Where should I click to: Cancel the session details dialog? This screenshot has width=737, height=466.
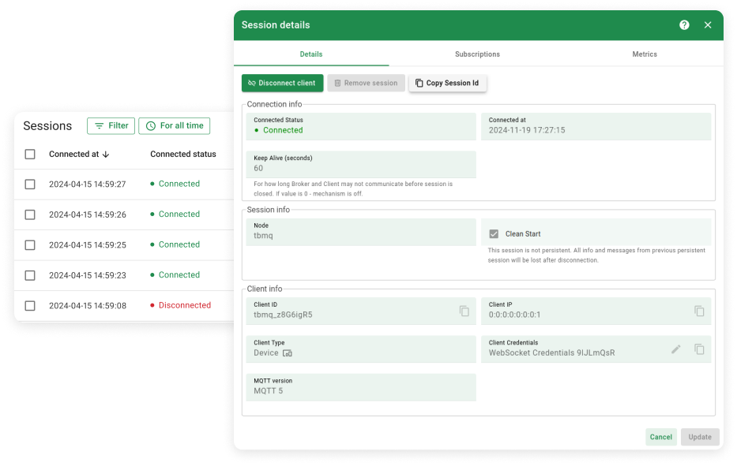coord(661,437)
